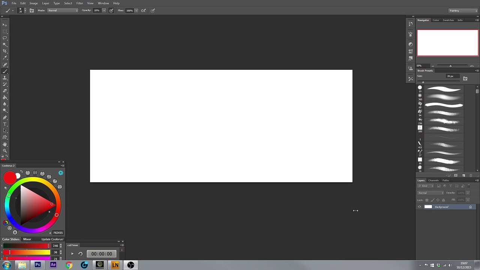
Task: Select the Hand tool
Action: 5,144
